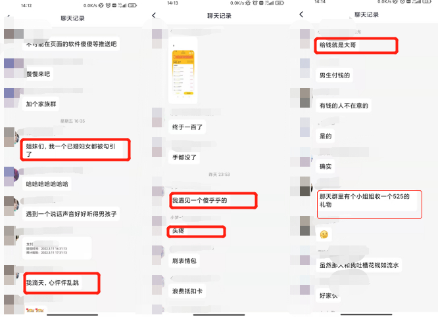
Task: Tap the message 男生付钱的
Action: (x=335, y=75)
